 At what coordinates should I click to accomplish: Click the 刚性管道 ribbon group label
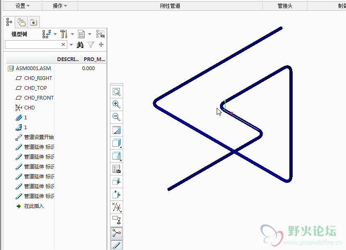[x=170, y=6]
